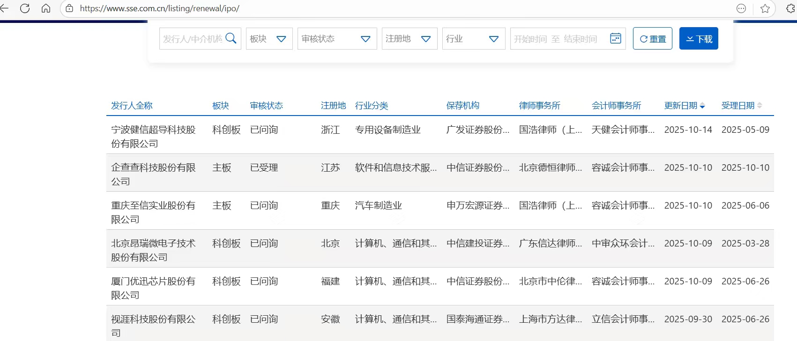Click 安徽 registration location cell
Image resolution: width=797 pixels, height=341 pixels.
[330, 319]
